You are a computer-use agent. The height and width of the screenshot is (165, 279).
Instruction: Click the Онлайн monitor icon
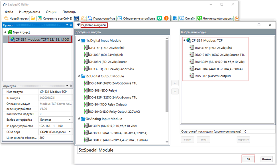click(x=182, y=18)
